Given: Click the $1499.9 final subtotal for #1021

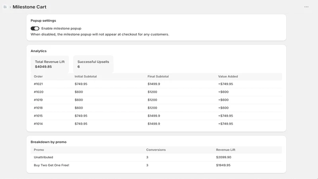Looking at the screenshot, I should [154, 84].
